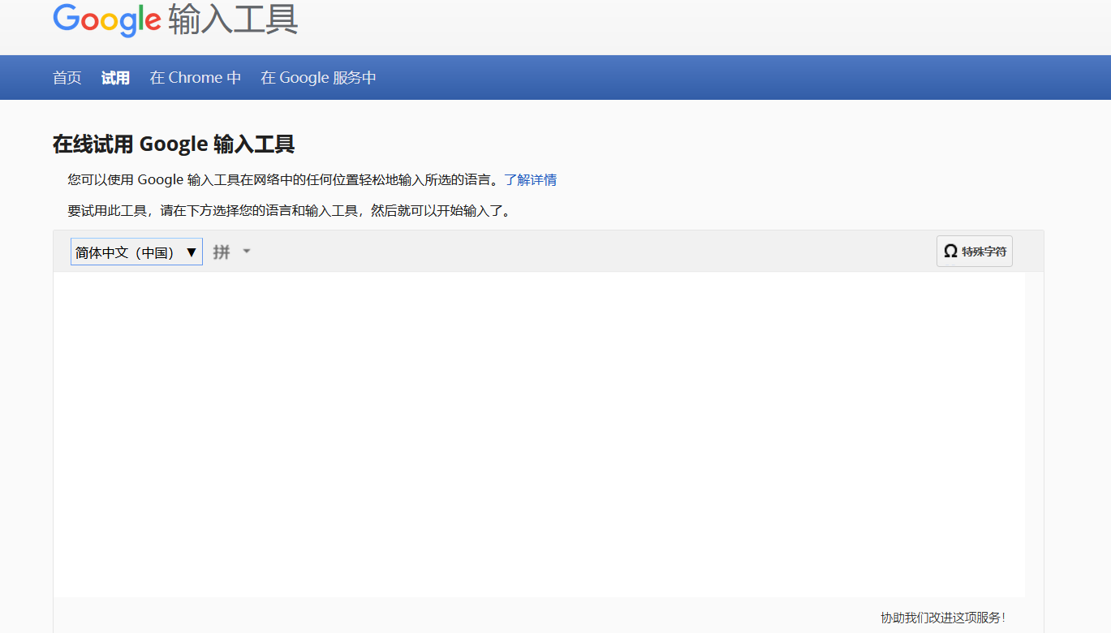Open the Ω 特殊字符 special characters button

click(975, 252)
